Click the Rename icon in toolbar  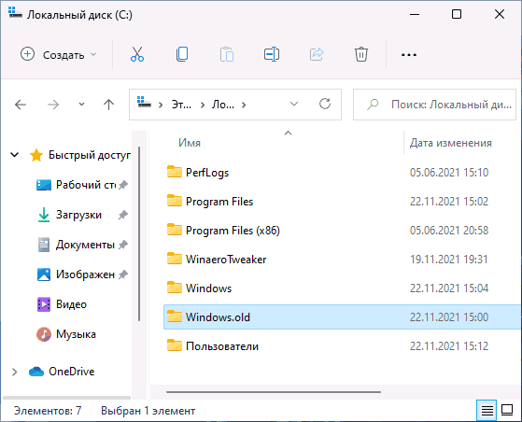(x=272, y=54)
